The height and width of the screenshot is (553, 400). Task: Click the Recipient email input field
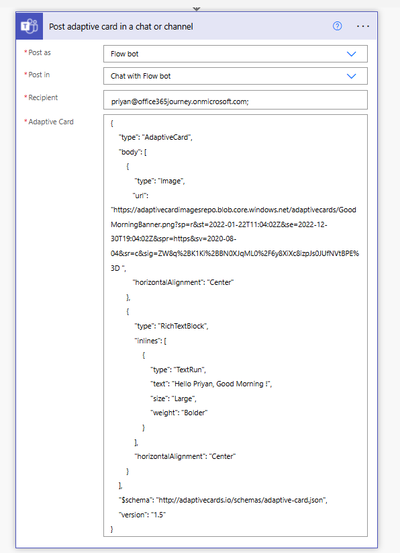(235, 100)
